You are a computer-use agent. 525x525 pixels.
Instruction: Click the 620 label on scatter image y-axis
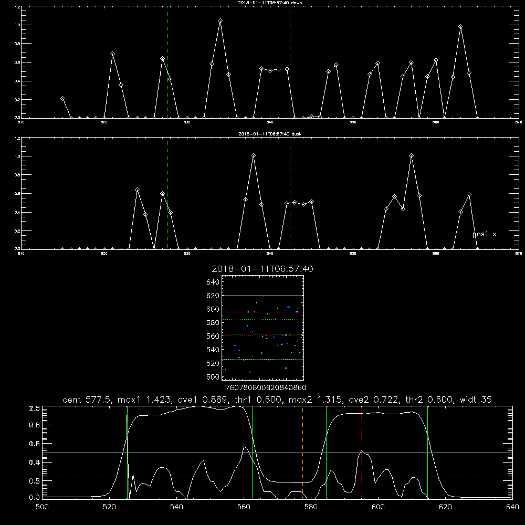pos(213,296)
